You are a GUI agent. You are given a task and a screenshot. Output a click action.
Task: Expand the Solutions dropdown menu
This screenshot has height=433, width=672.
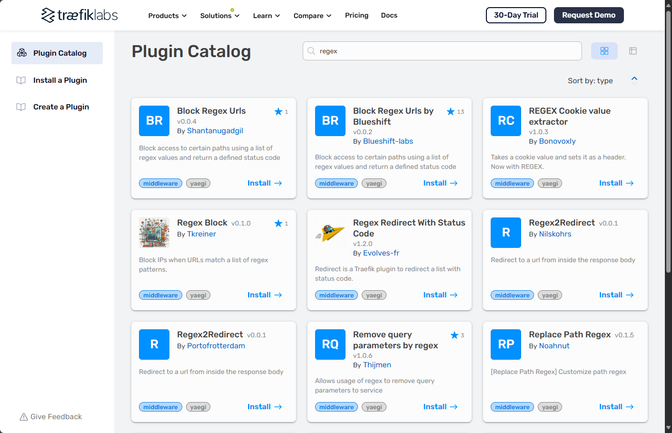pos(219,16)
